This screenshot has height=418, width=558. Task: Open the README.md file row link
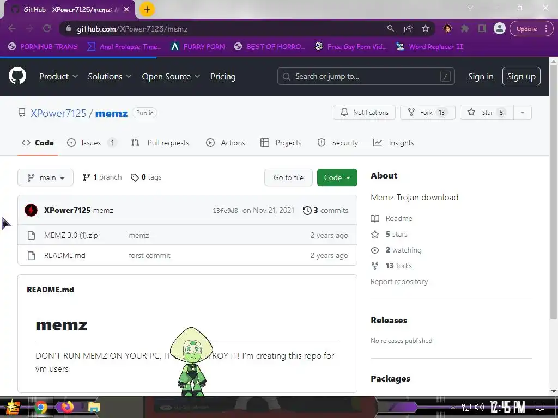(x=65, y=255)
